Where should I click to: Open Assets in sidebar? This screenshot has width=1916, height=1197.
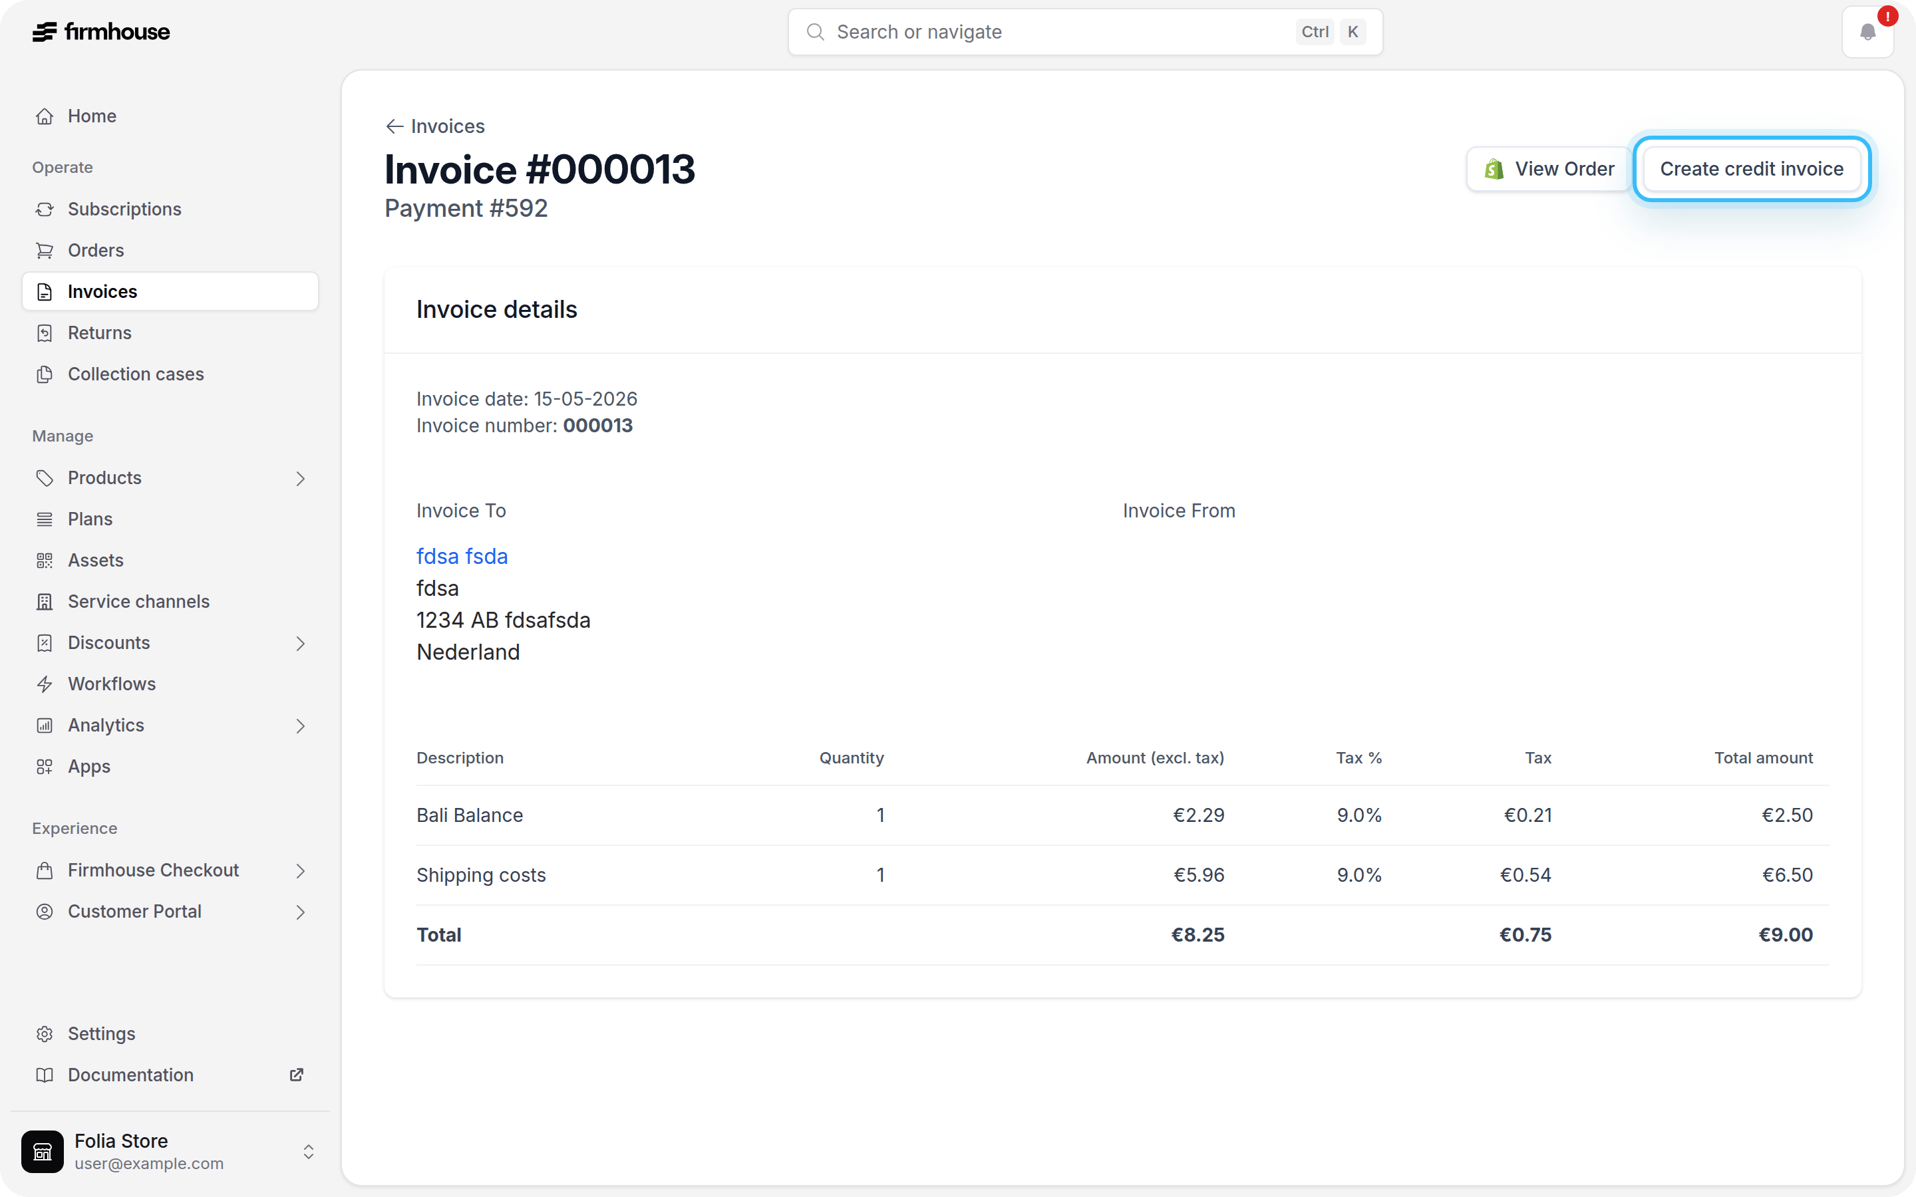click(170, 561)
